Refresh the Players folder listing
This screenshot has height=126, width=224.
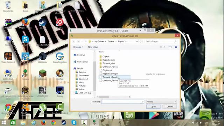coord(141,41)
